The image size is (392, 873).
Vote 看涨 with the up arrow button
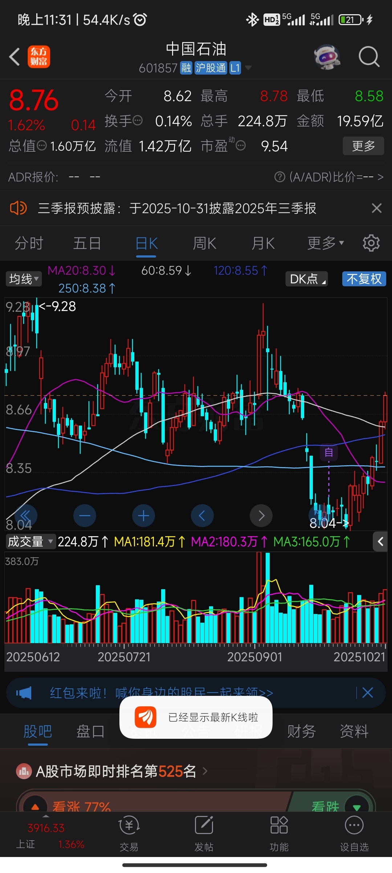[x=35, y=805]
